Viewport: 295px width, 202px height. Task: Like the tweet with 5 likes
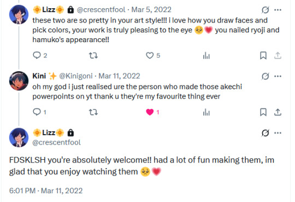(150, 55)
